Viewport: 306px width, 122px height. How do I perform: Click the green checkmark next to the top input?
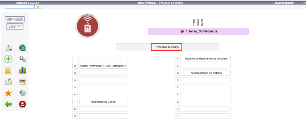pyautogui.click(x=38, y=7)
